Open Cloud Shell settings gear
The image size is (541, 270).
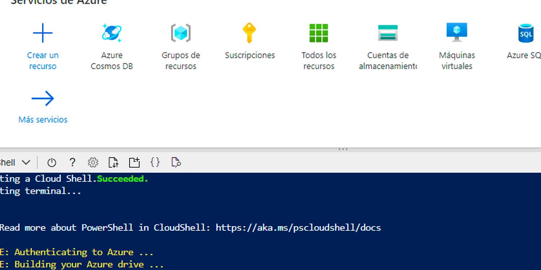(93, 162)
